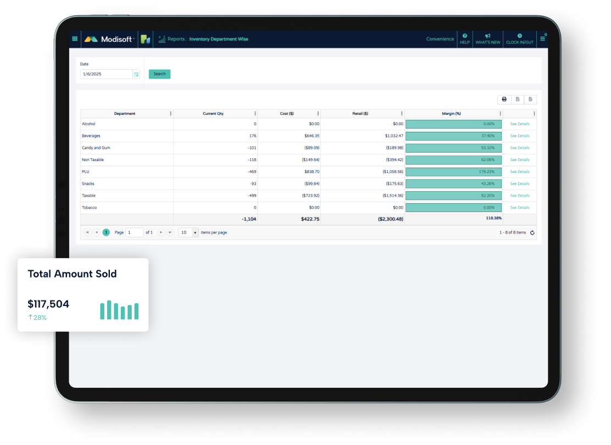This screenshot has height=445, width=611.
Task: Export the report as PDF
Action: (x=530, y=99)
